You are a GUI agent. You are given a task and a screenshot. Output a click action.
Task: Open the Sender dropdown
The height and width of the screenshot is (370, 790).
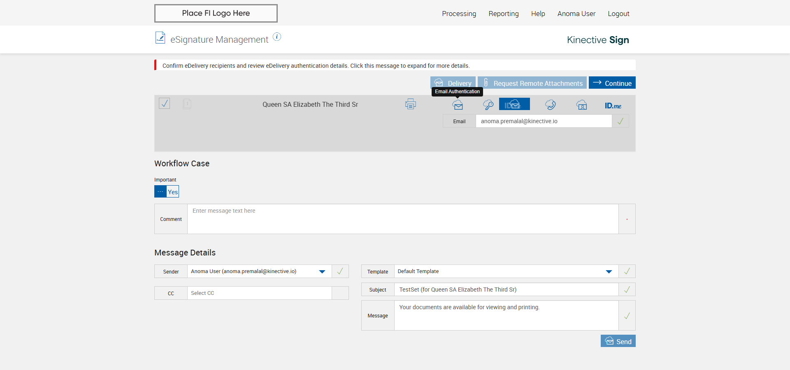click(322, 271)
